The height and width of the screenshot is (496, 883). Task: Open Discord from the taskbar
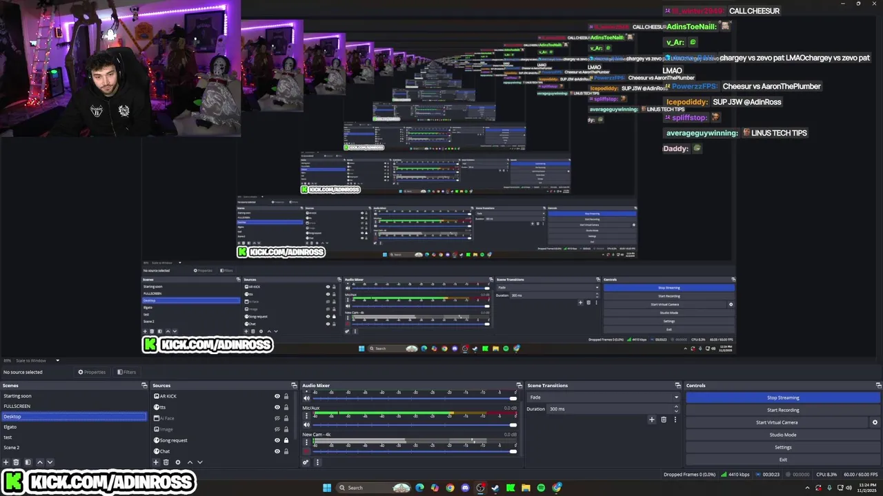(465, 488)
